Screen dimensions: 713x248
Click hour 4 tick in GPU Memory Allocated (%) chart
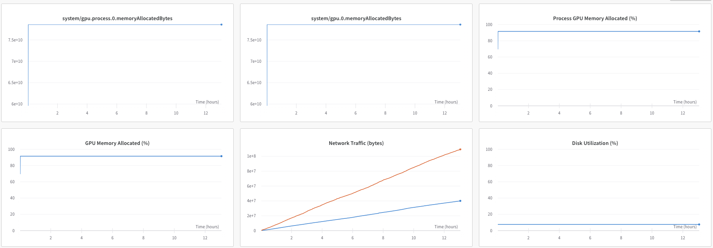tap(82, 238)
